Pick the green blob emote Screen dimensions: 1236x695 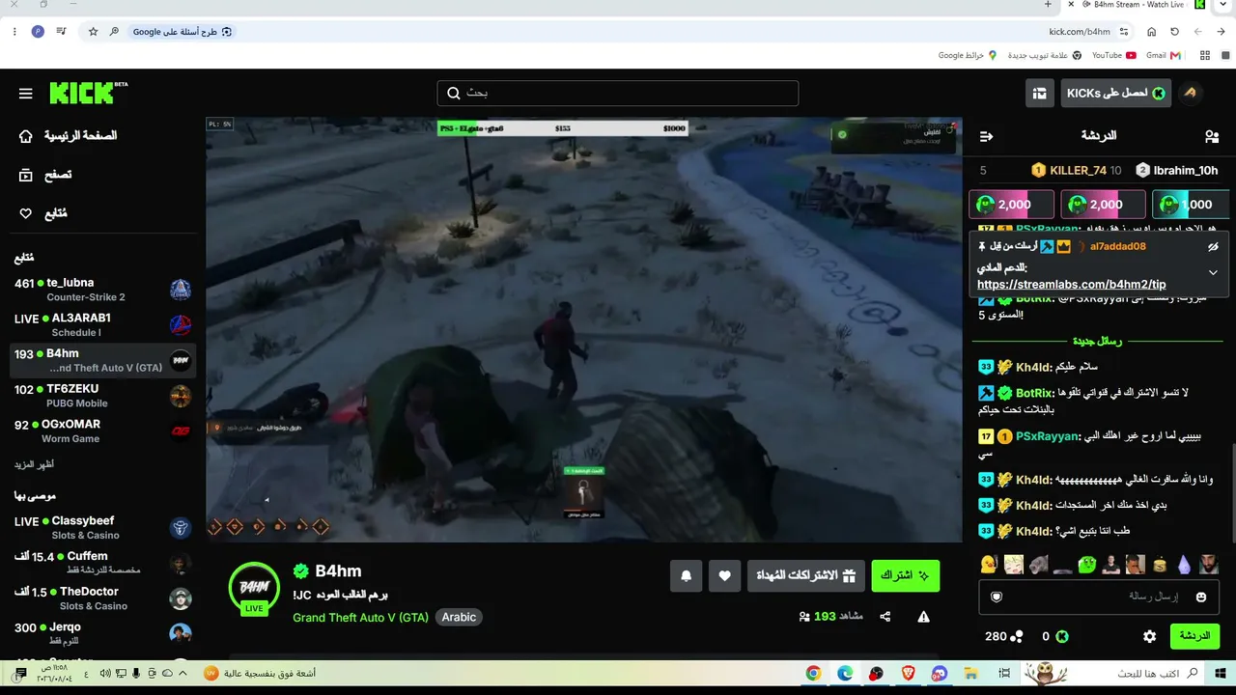point(1087,565)
